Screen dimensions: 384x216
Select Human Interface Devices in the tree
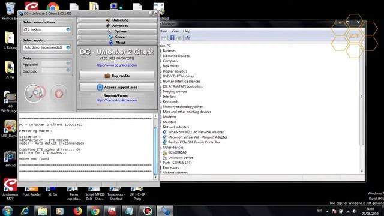click(181, 82)
